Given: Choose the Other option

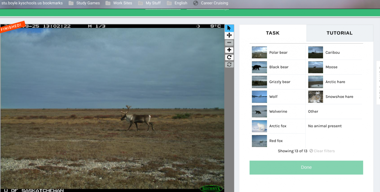Looking at the screenshot, I should 334,112.
